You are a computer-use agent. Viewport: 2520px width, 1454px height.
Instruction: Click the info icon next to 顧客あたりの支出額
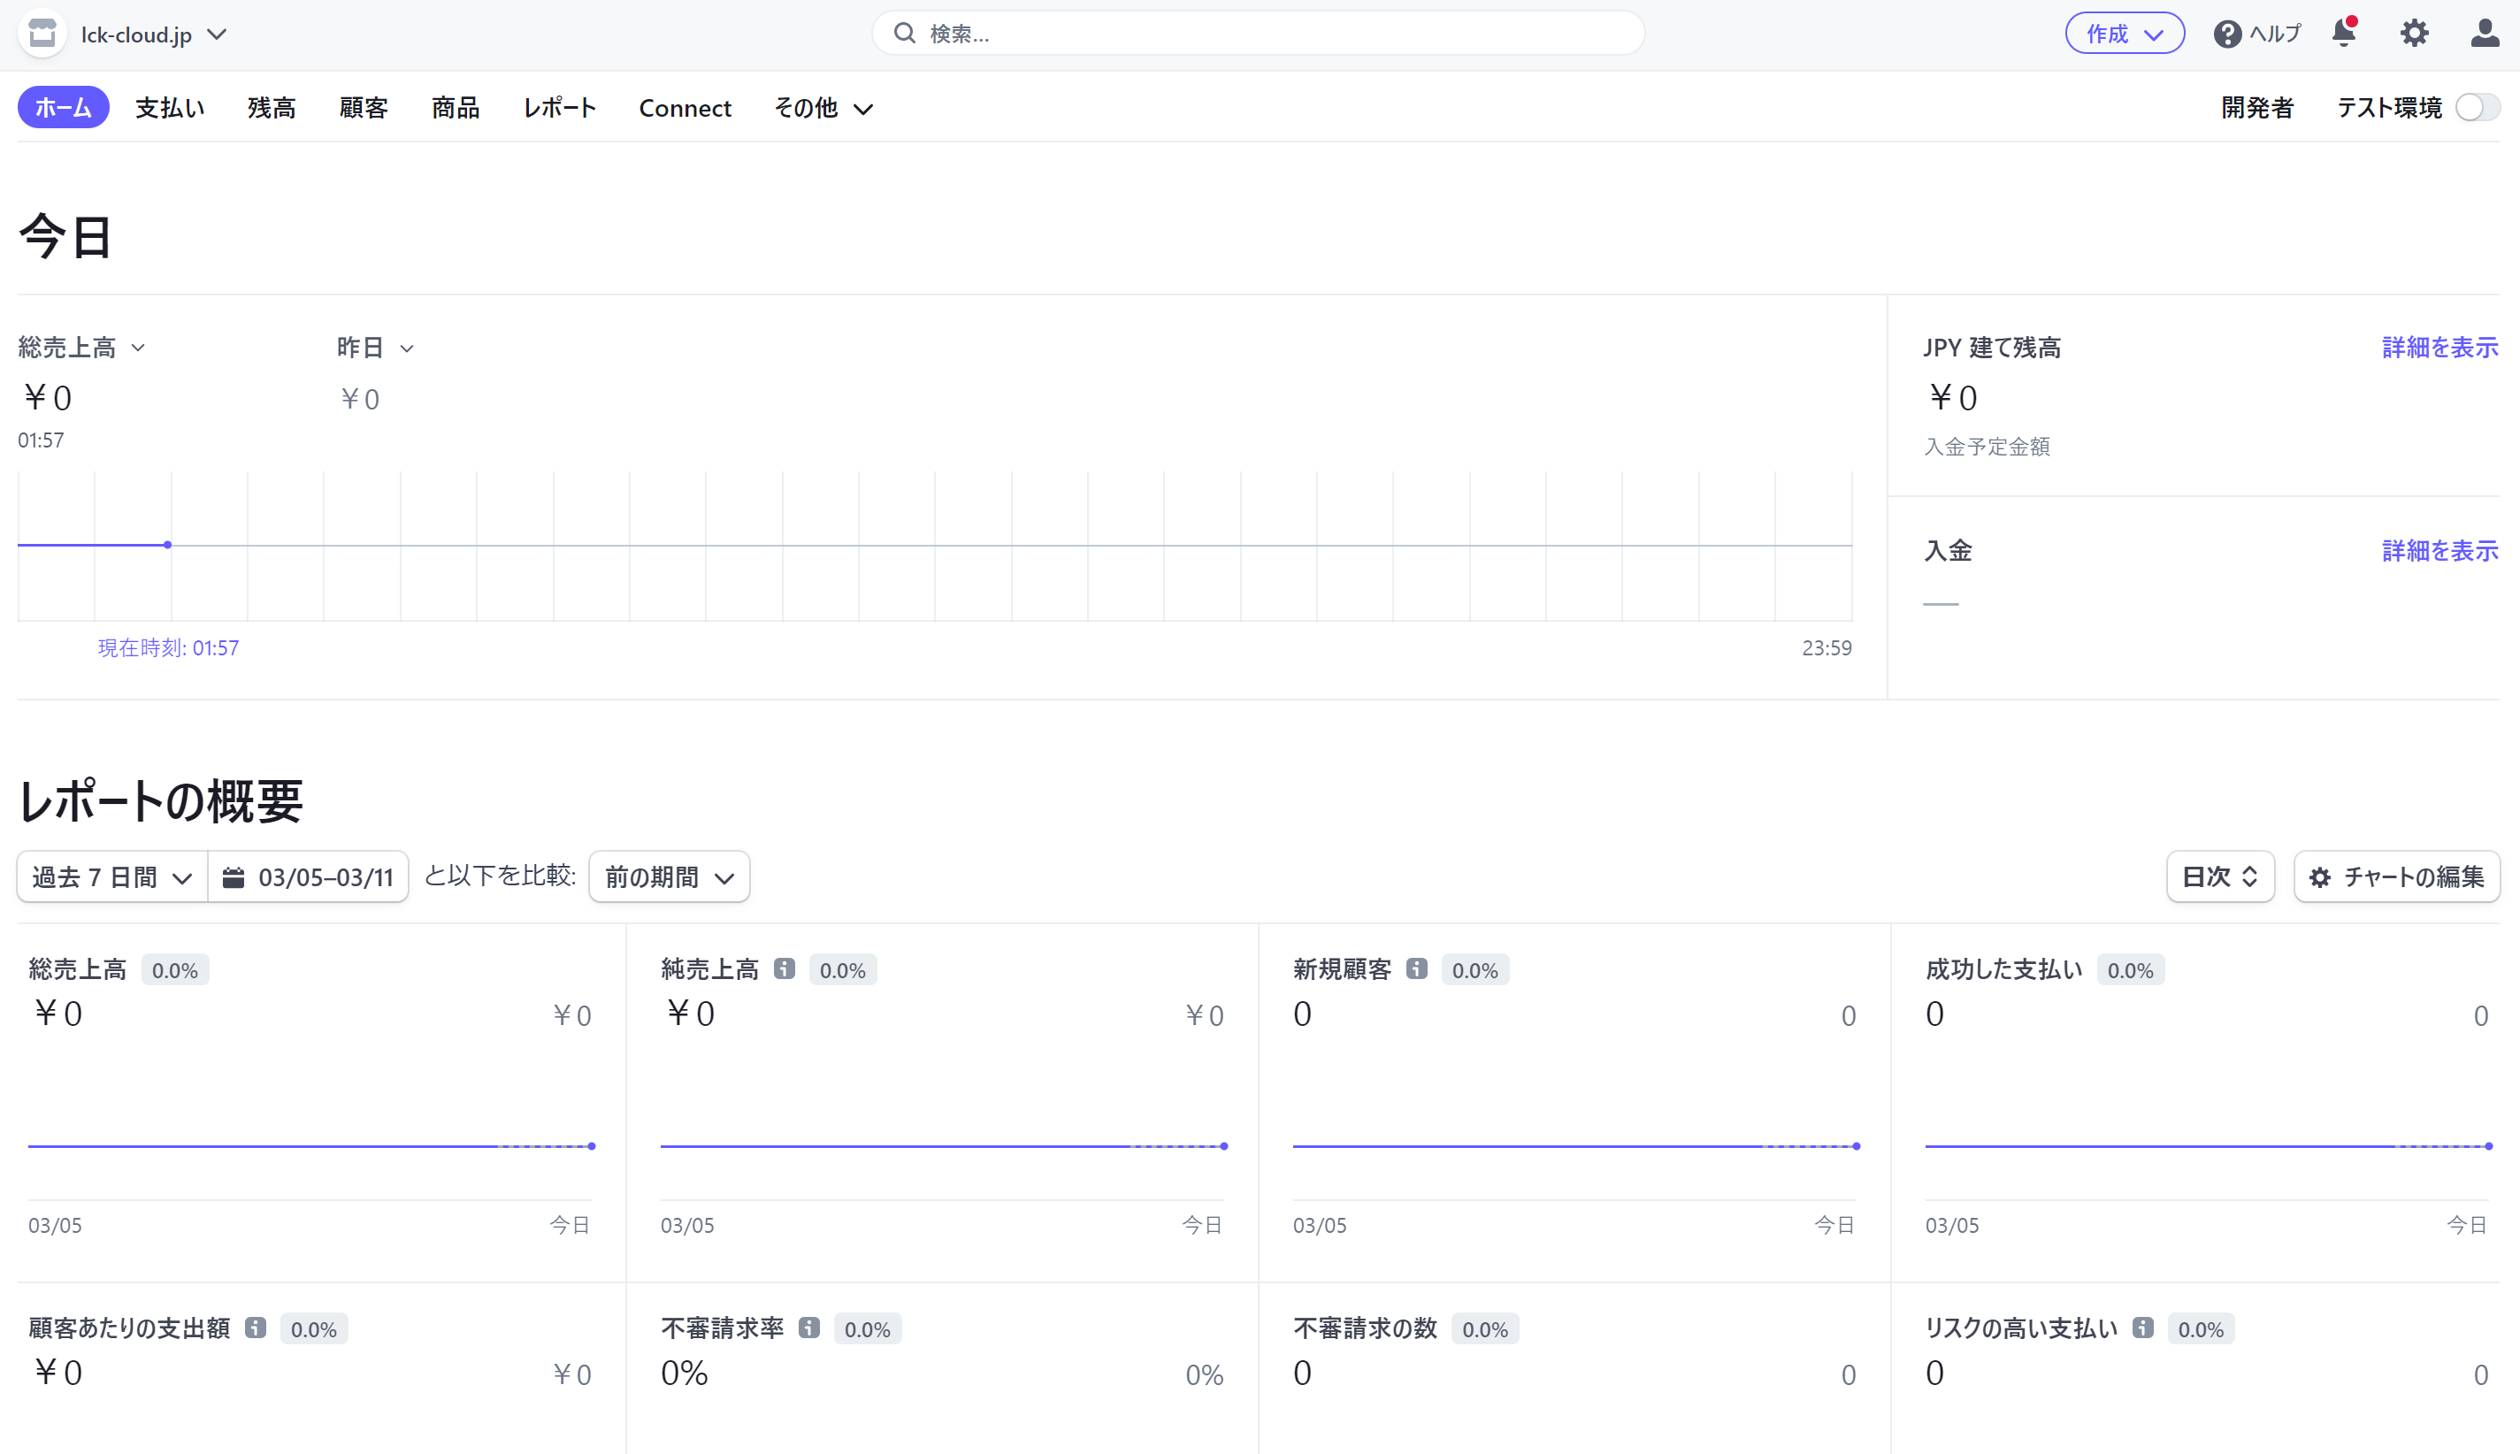click(x=256, y=1328)
